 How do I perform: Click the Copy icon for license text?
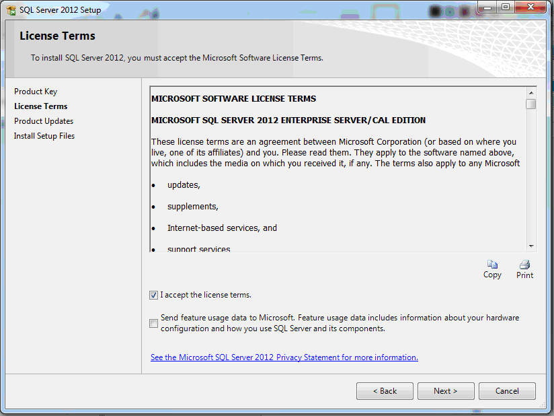tap(492, 265)
